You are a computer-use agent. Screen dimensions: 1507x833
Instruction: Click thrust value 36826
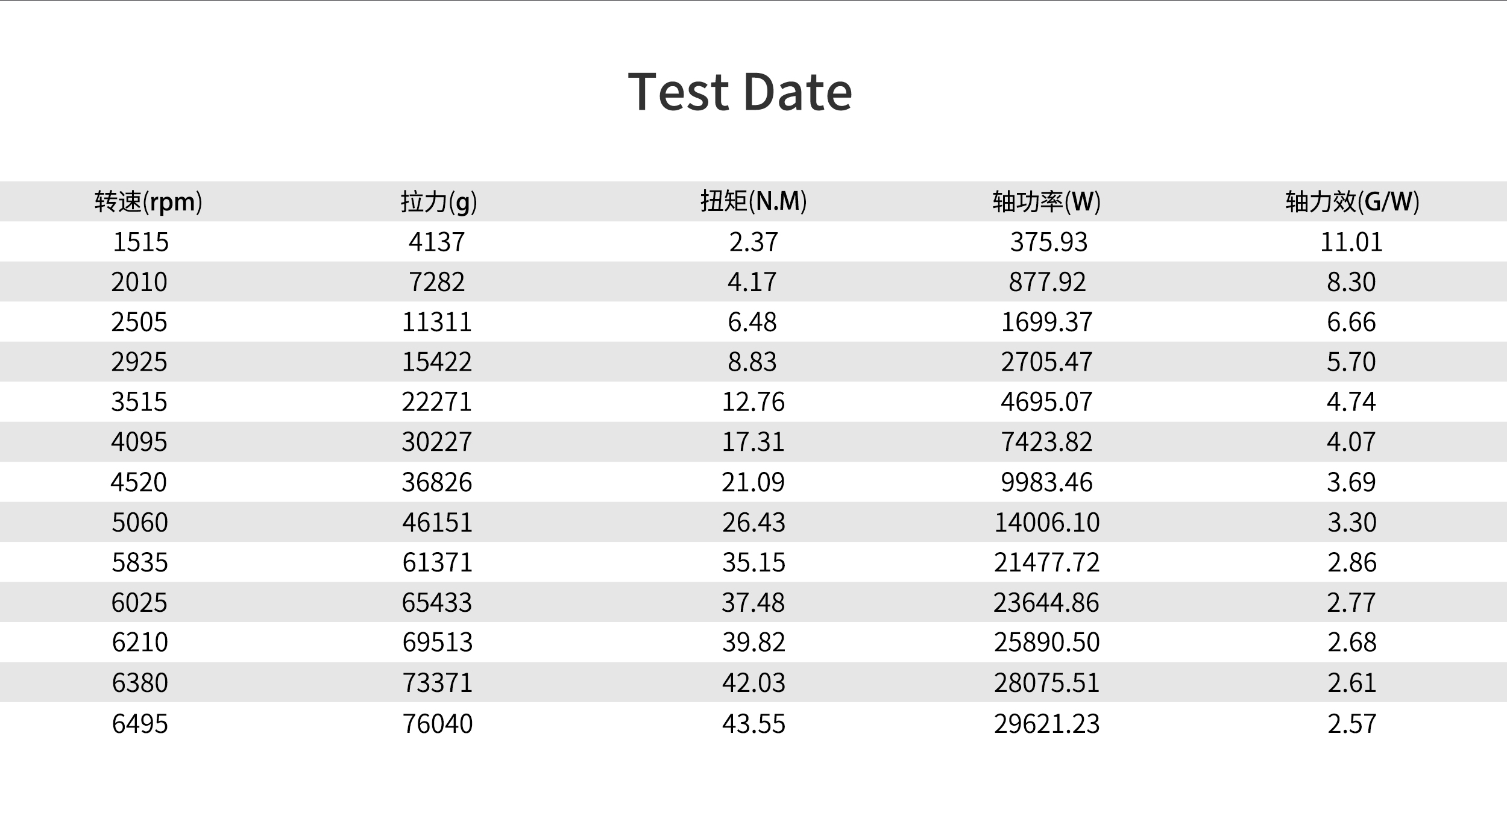[x=437, y=482]
